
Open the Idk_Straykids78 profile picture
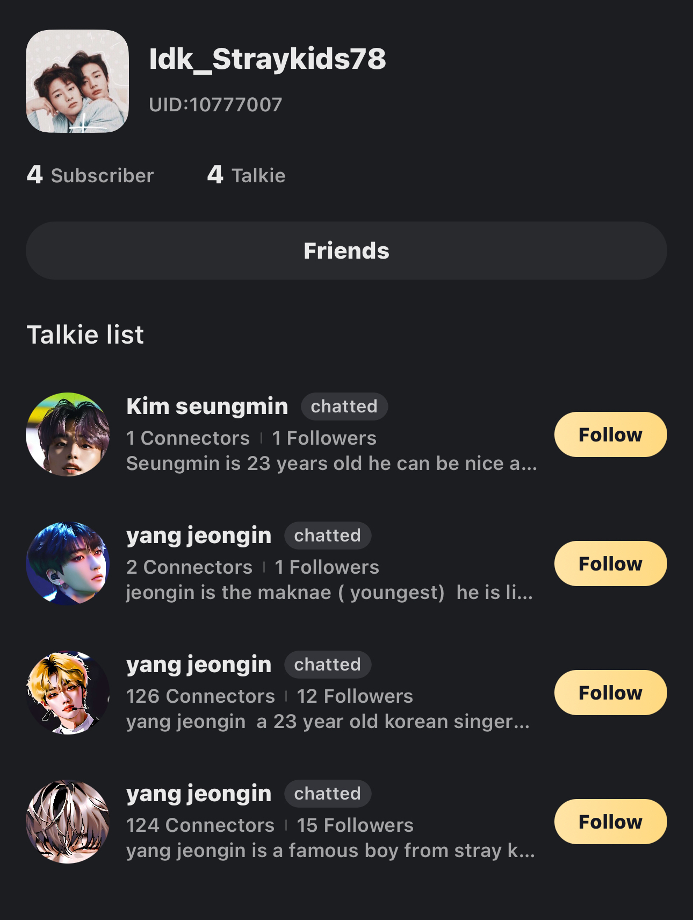(77, 81)
